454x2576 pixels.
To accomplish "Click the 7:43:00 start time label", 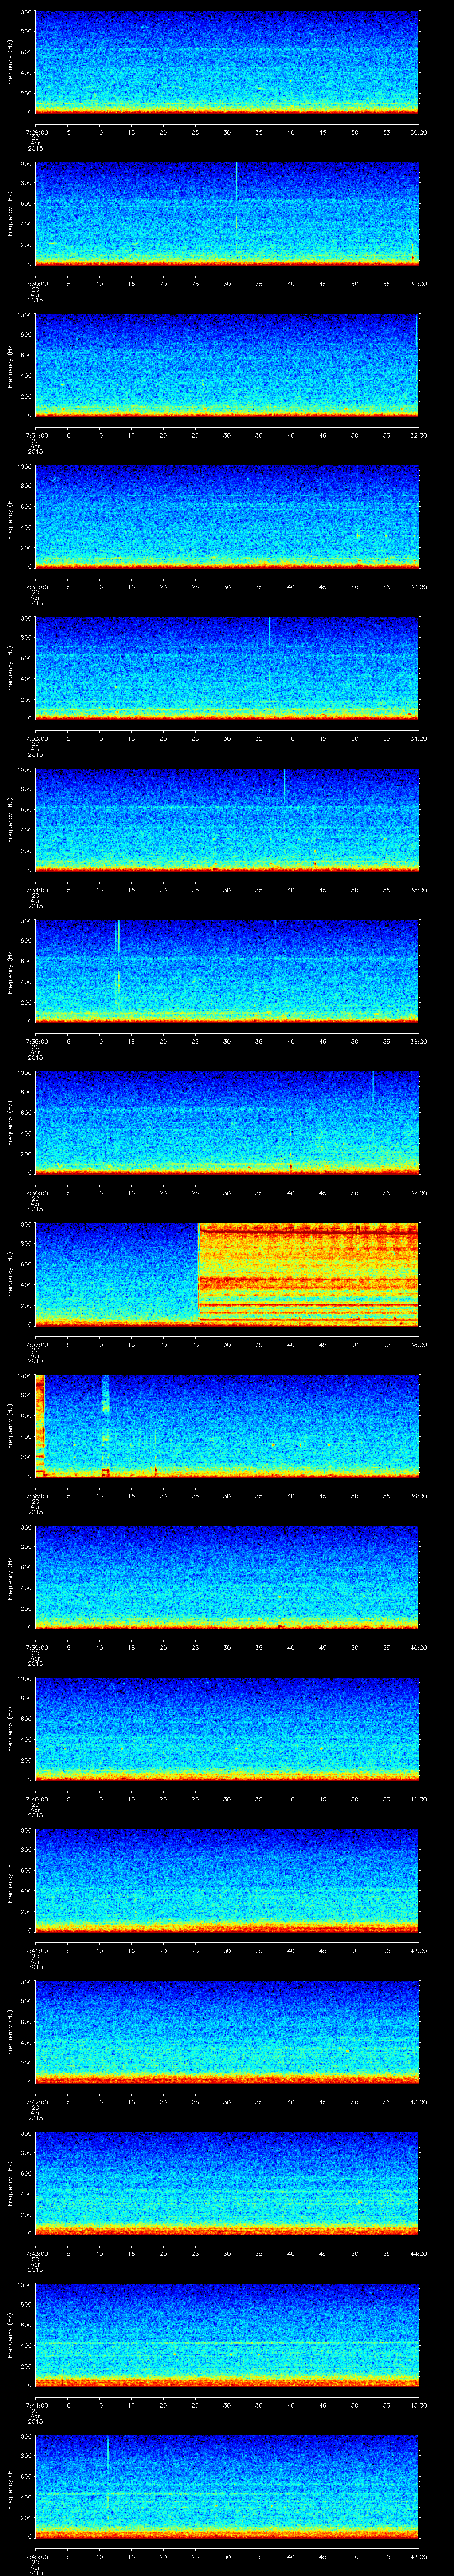I will (x=35, y=2253).
